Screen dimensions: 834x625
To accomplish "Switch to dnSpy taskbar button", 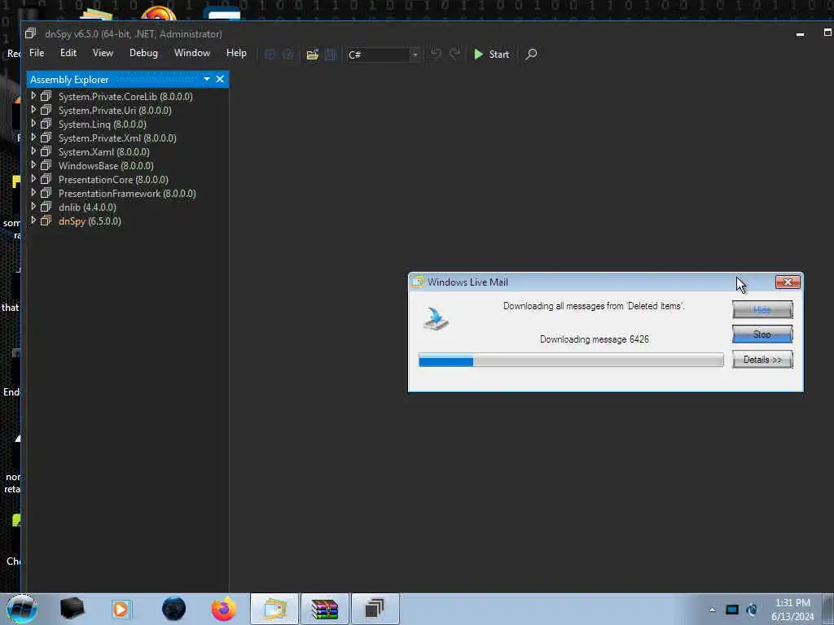I will coord(375,609).
